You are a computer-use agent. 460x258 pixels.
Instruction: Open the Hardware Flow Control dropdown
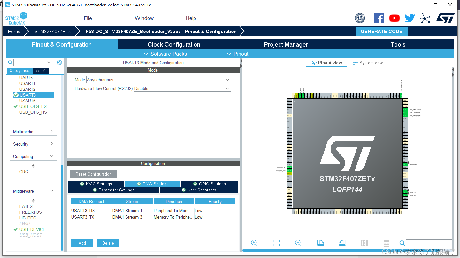coord(226,88)
